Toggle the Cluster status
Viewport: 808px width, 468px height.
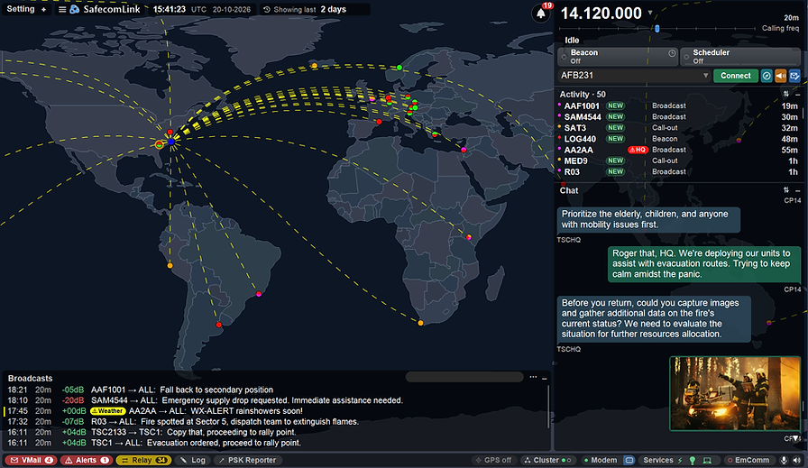(547, 460)
